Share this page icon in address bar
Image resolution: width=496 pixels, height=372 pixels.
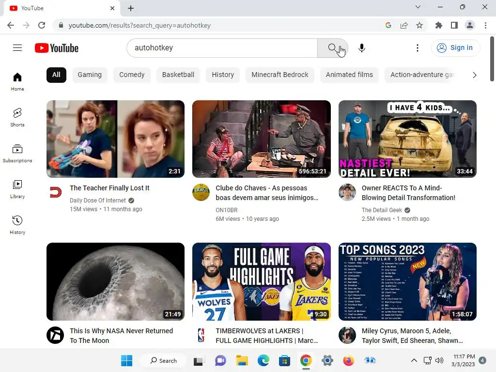point(404,25)
